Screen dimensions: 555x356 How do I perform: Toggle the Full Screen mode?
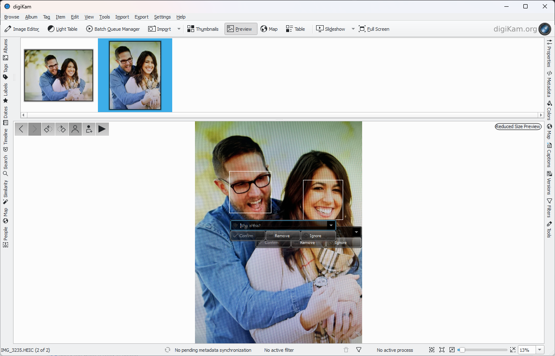click(374, 29)
